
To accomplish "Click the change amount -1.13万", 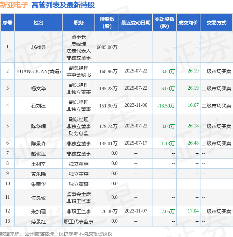I will pos(167,144).
